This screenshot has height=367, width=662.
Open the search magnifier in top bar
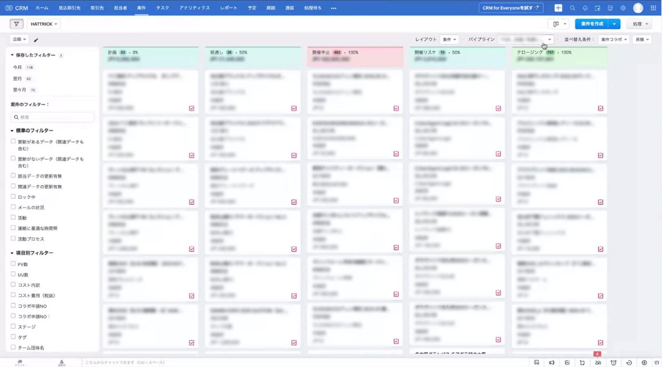[572, 8]
